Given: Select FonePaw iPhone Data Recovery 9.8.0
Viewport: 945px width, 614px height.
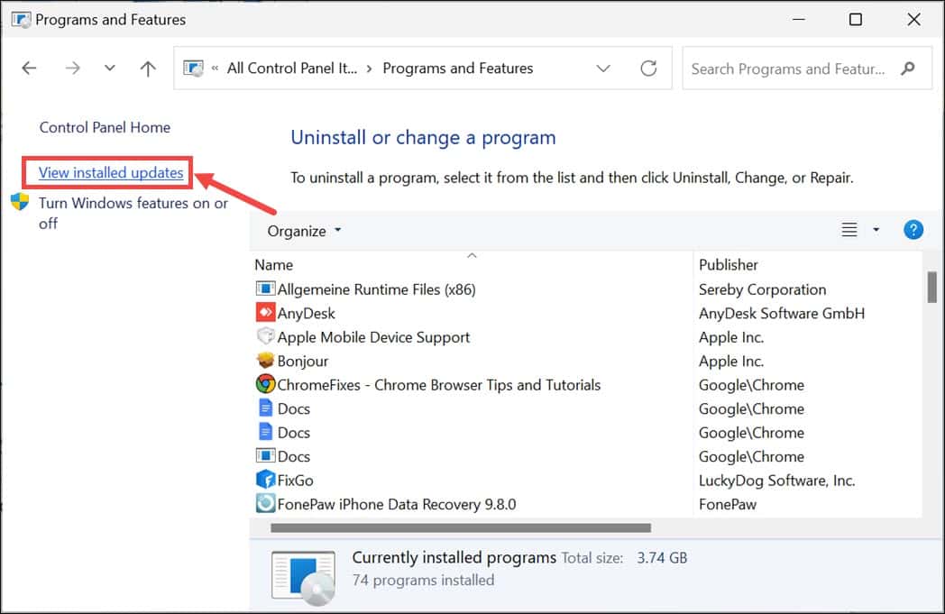Looking at the screenshot, I should point(397,504).
